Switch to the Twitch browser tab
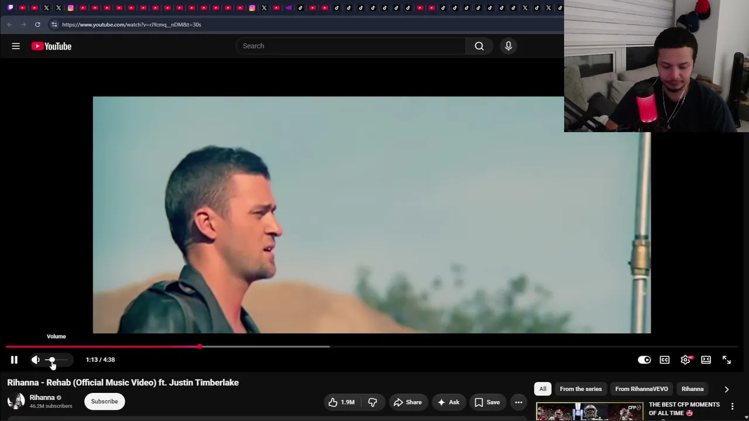 point(10,8)
